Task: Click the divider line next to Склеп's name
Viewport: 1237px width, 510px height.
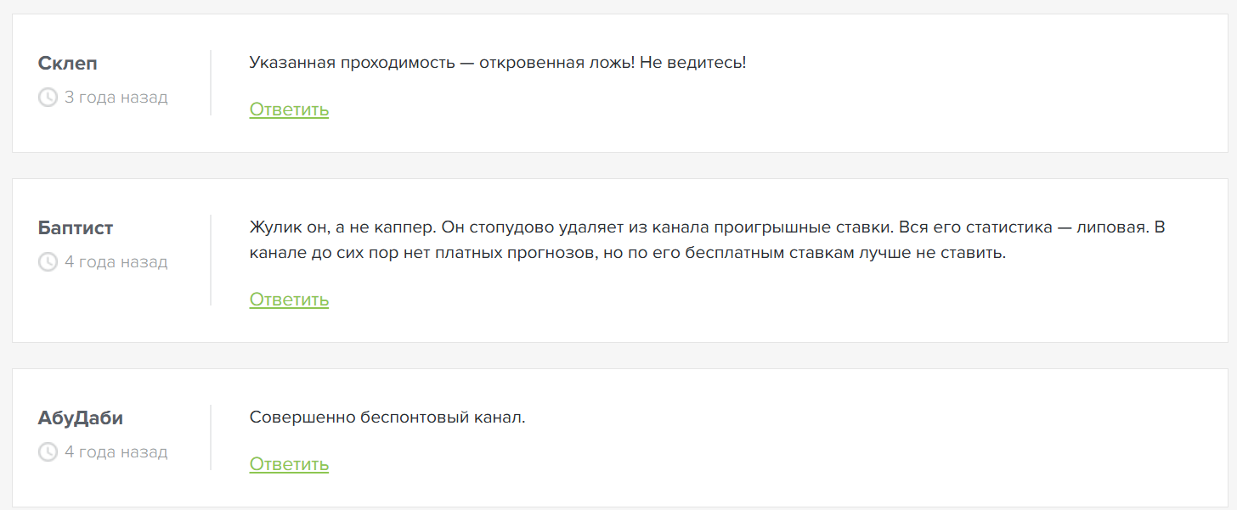Action: (x=211, y=82)
